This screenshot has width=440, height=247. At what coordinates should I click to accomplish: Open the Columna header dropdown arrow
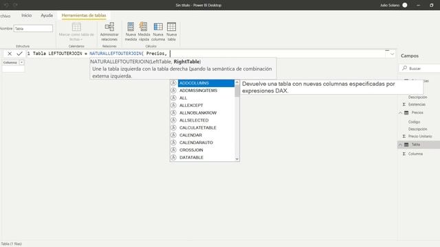[x=21, y=62]
